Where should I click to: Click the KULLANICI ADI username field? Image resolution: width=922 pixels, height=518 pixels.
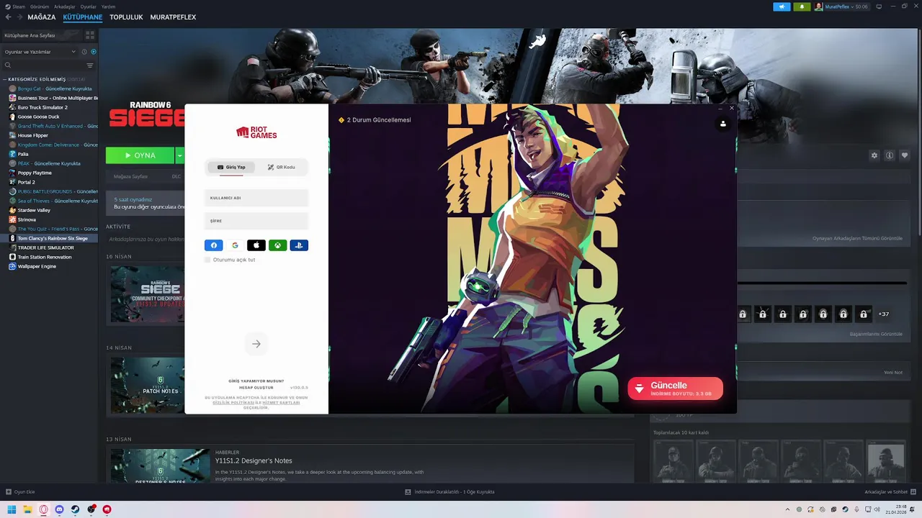pyautogui.click(x=256, y=198)
